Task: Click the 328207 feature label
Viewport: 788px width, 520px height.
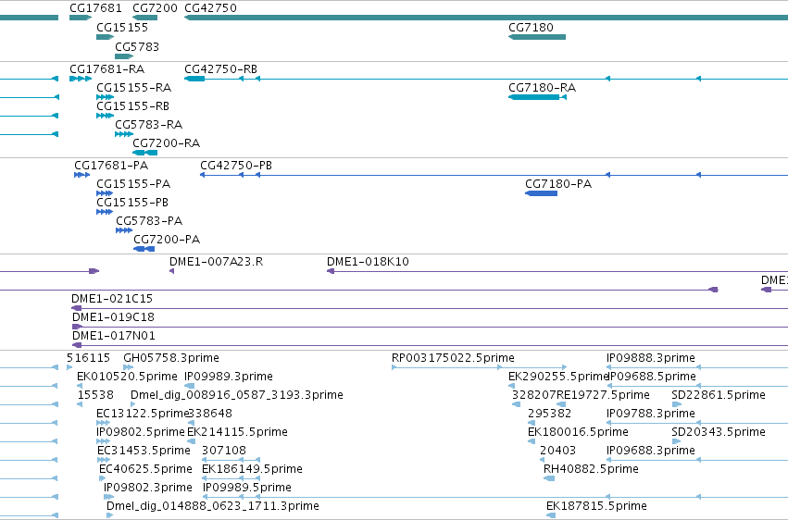Action: pos(534,395)
